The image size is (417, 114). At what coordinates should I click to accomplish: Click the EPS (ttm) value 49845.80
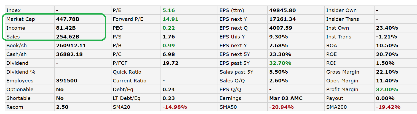click(x=282, y=10)
